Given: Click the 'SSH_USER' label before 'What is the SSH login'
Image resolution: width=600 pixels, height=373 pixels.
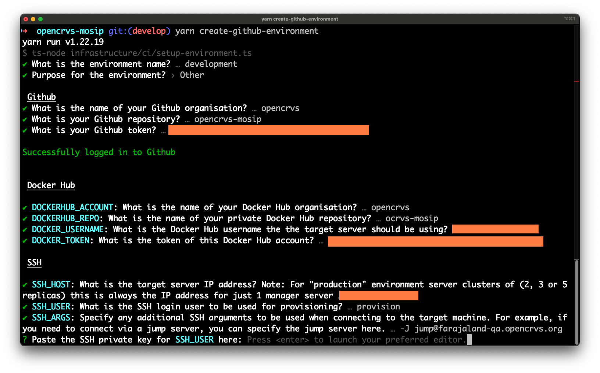Looking at the screenshot, I should click(51, 306).
